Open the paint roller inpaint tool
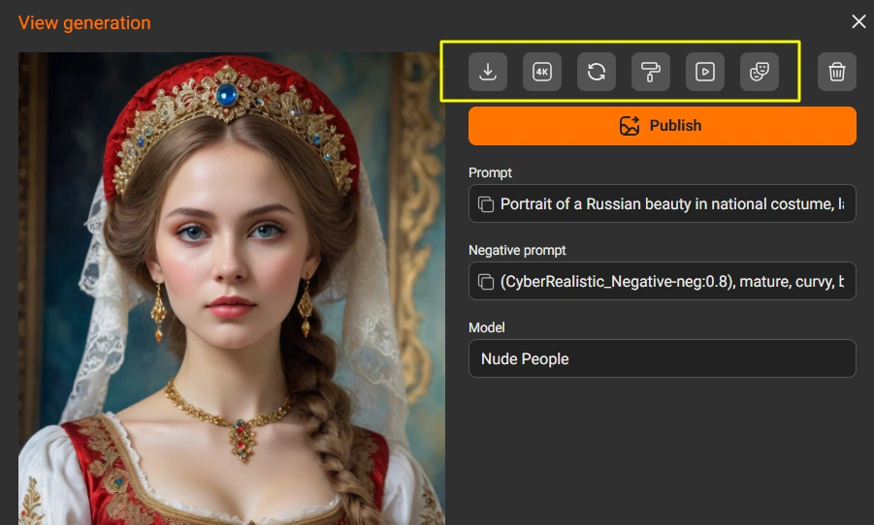The height and width of the screenshot is (525, 874). point(651,72)
